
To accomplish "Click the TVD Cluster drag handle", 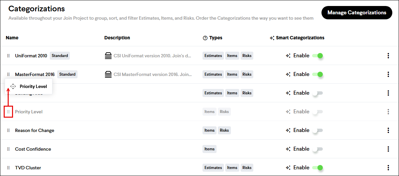I will (9, 168).
